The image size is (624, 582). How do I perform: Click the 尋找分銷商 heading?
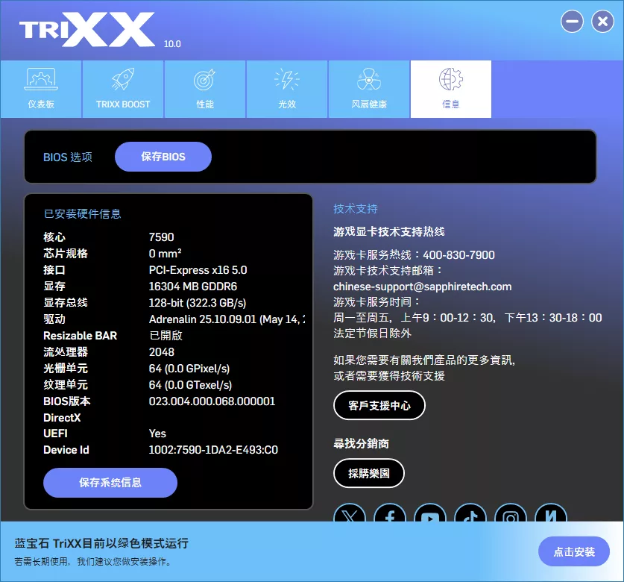coord(361,443)
